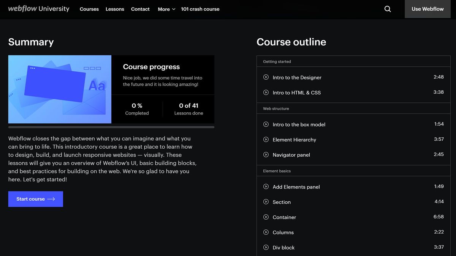The height and width of the screenshot is (256, 456).
Task: Play the Intro to the box model video
Action: [299, 124]
